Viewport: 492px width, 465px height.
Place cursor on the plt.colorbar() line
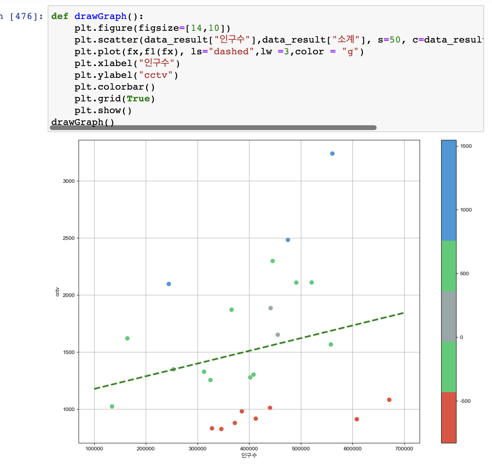click(x=115, y=87)
